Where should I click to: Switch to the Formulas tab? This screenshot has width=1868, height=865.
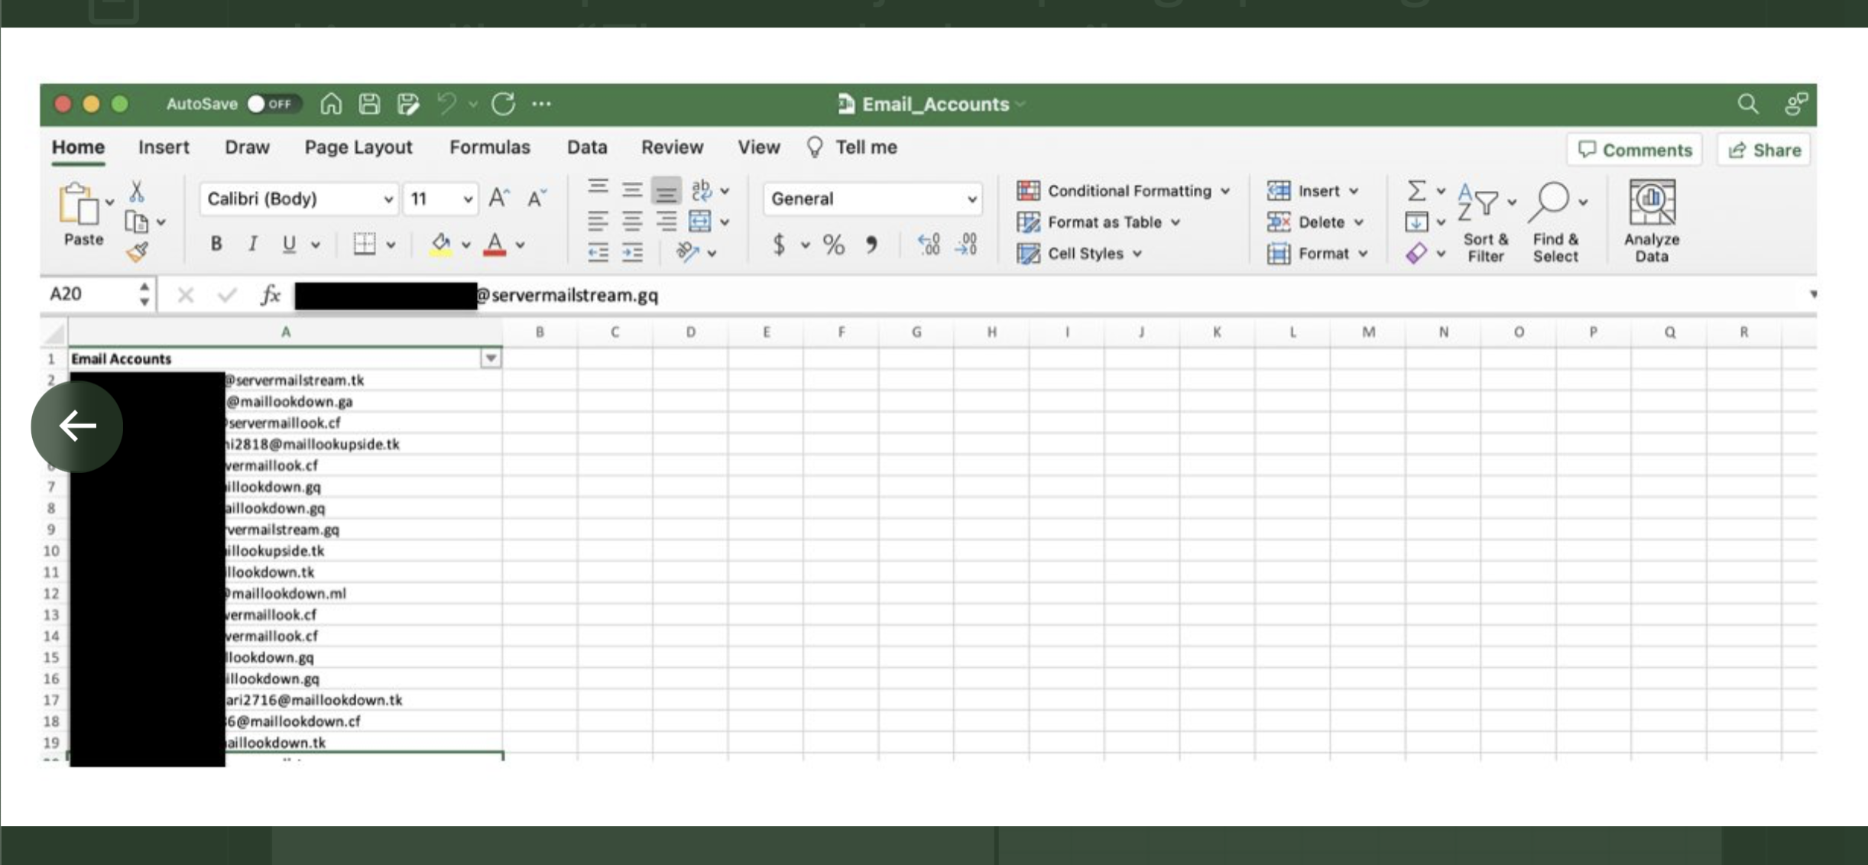click(x=489, y=147)
